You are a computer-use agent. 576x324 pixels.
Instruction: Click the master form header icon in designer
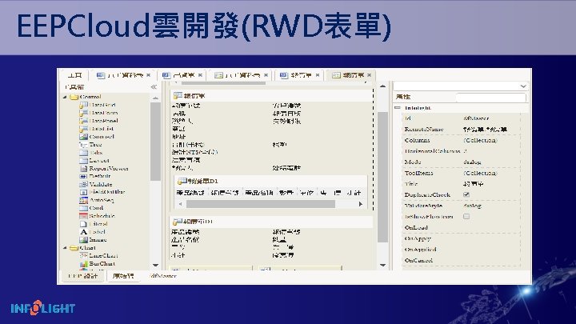[x=178, y=95]
